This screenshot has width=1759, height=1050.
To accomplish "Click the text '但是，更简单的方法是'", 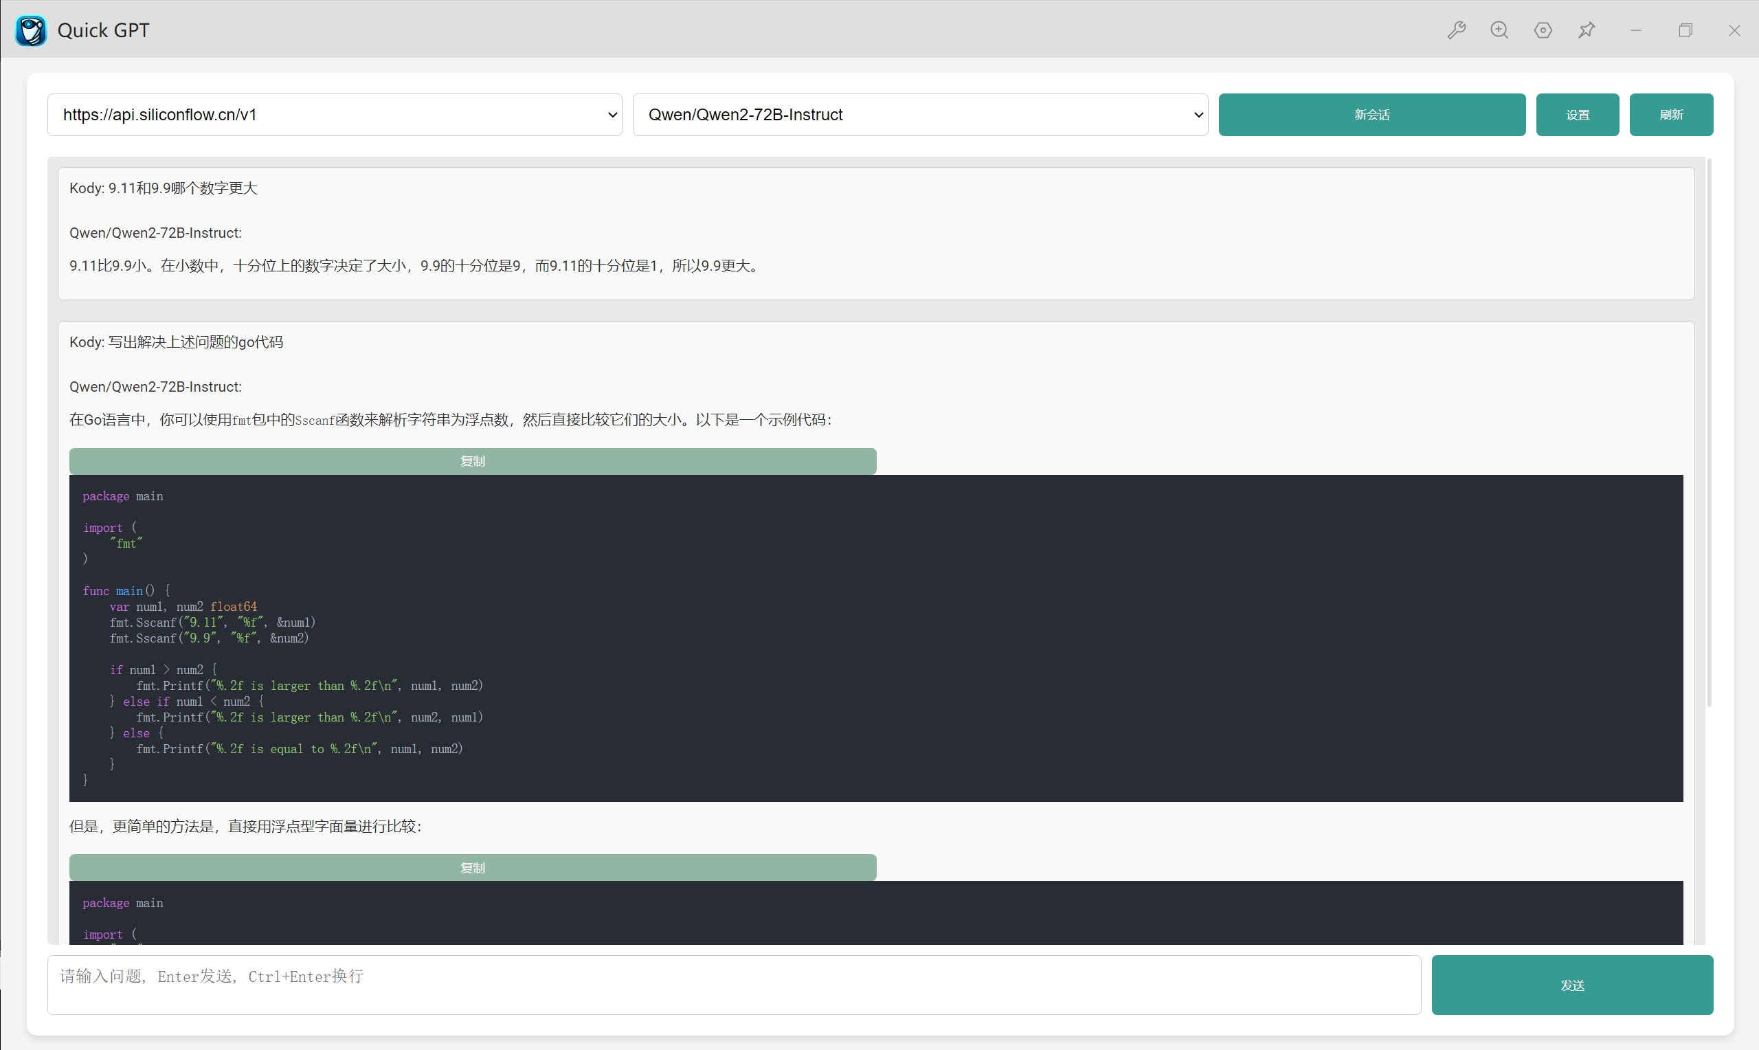I will 142,827.
